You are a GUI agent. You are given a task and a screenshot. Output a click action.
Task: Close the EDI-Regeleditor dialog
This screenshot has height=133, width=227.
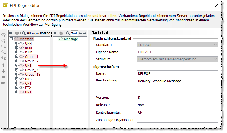[217, 5]
